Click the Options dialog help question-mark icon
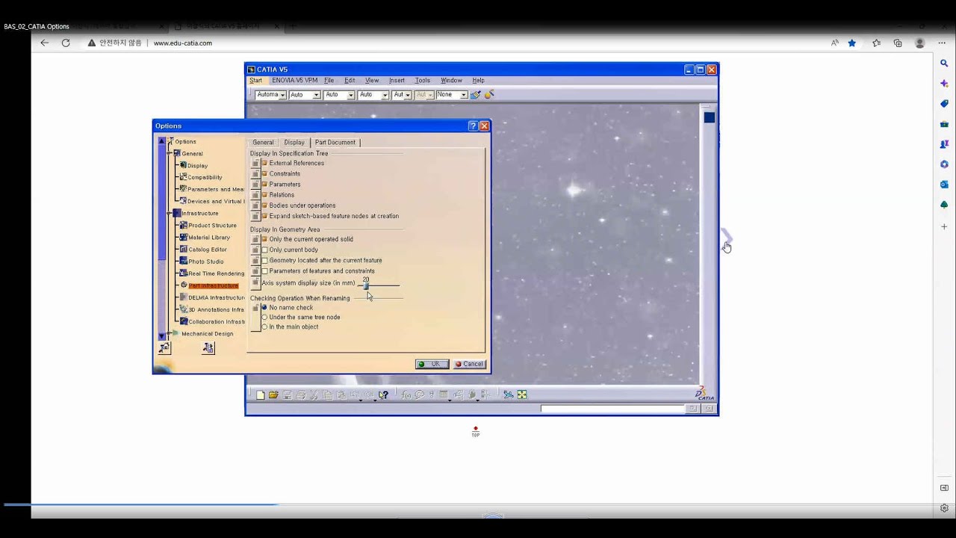Screen dimensions: 956x538 (x=473, y=126)
